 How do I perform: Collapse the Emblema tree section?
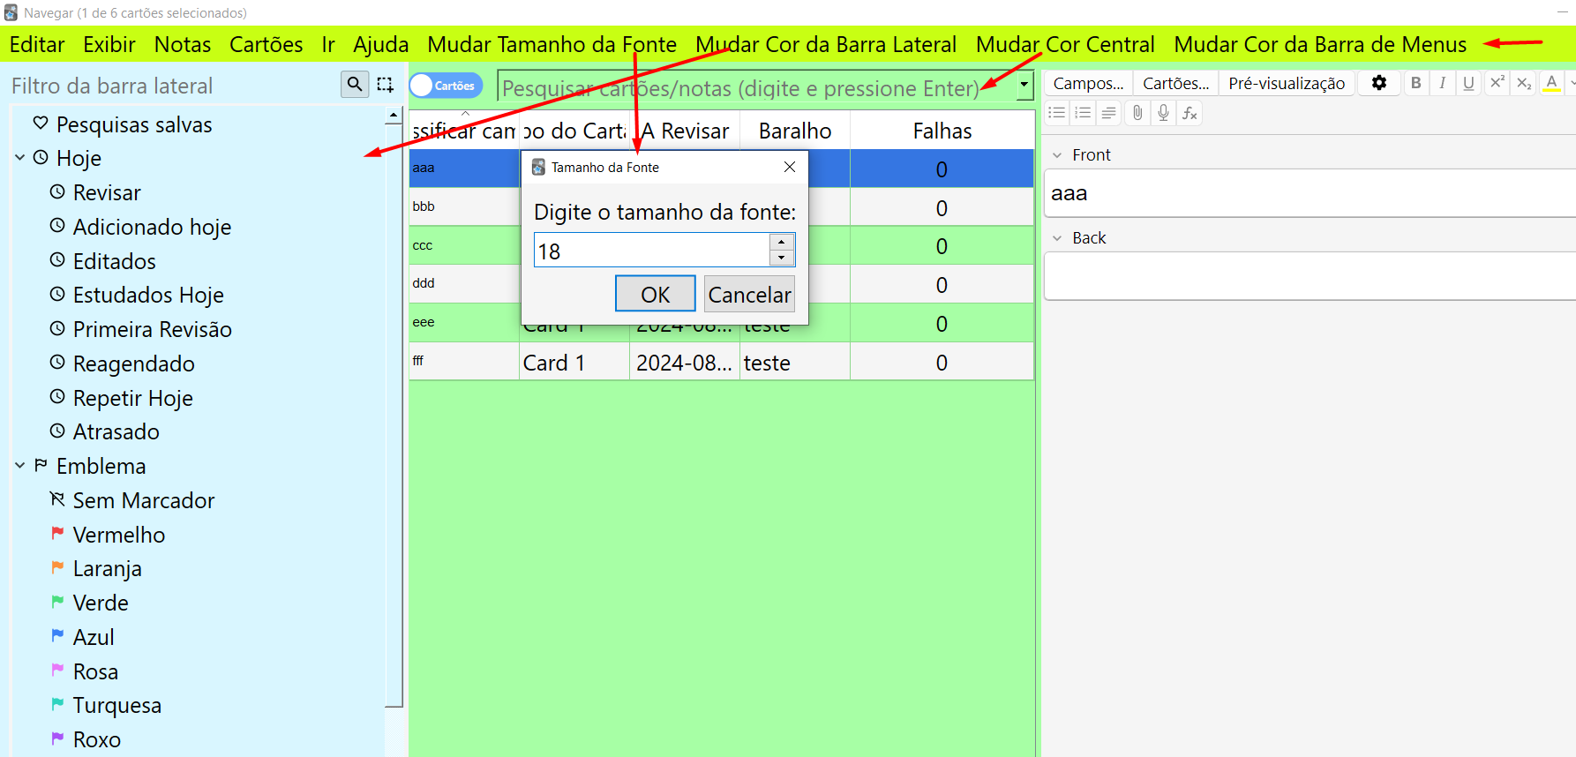coord(20,466)
